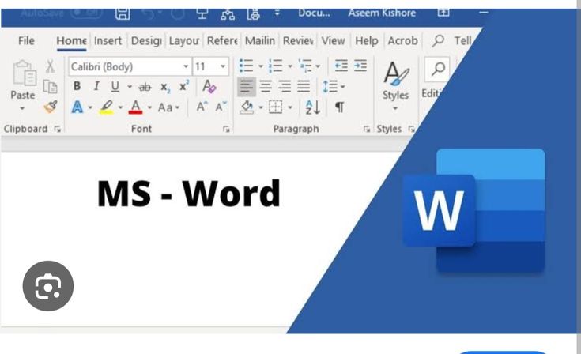
Task: Expand the Paste options arrow
Action: [x=22, y=108]
